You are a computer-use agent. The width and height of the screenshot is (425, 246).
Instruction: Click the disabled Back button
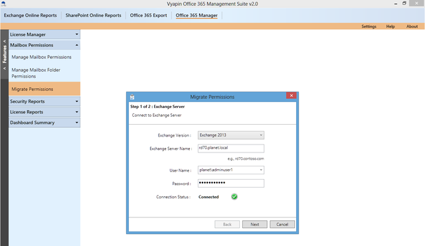pos(227,224)
